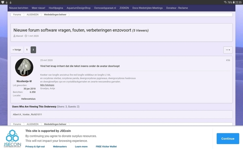This screenshot has width=243, height=151.
Task: Open Privacy & Opt-out link
Action: point(35,147)
